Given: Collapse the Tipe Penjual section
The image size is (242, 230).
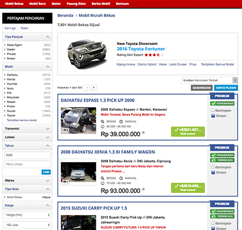Looking at the screenshot, I should point(27,37).
